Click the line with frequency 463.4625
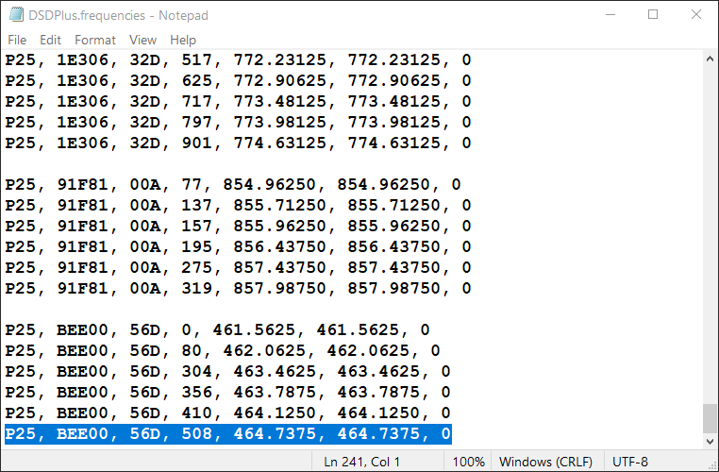 pos(228,372)
